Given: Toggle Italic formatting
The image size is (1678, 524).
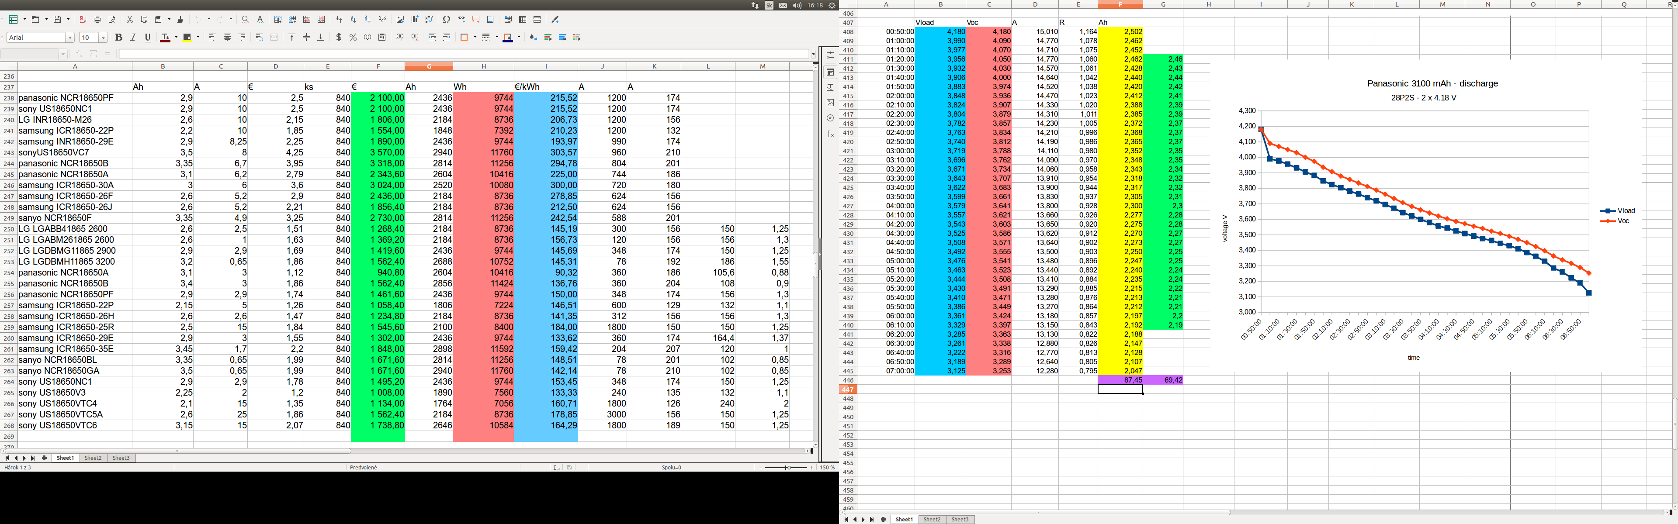Looking at the screenshot, I should pyautogui.click(x=133, y=38).
